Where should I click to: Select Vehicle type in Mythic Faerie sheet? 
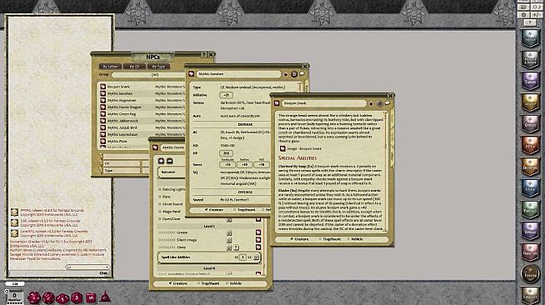(233, 283)
